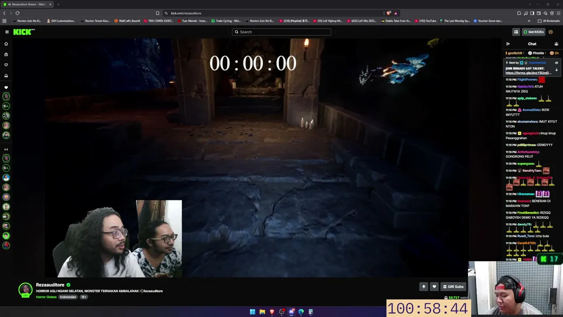Open the Brave Rewards triangle icon
The image size is (563, 317).
pyautogui.click(x=395, y=13)
